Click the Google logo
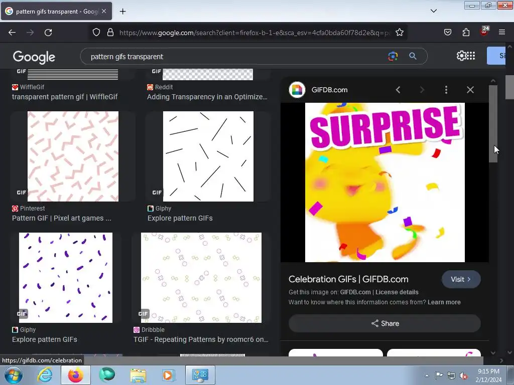This screenshot has width=514, height=385. [x=34, y=57]
